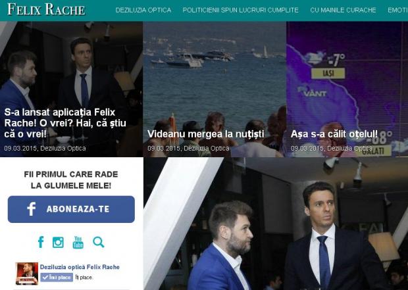
Task: Click Facebook logo inside Aboneaza-te button
Action: pyautogui.click(x=32, y=209)
